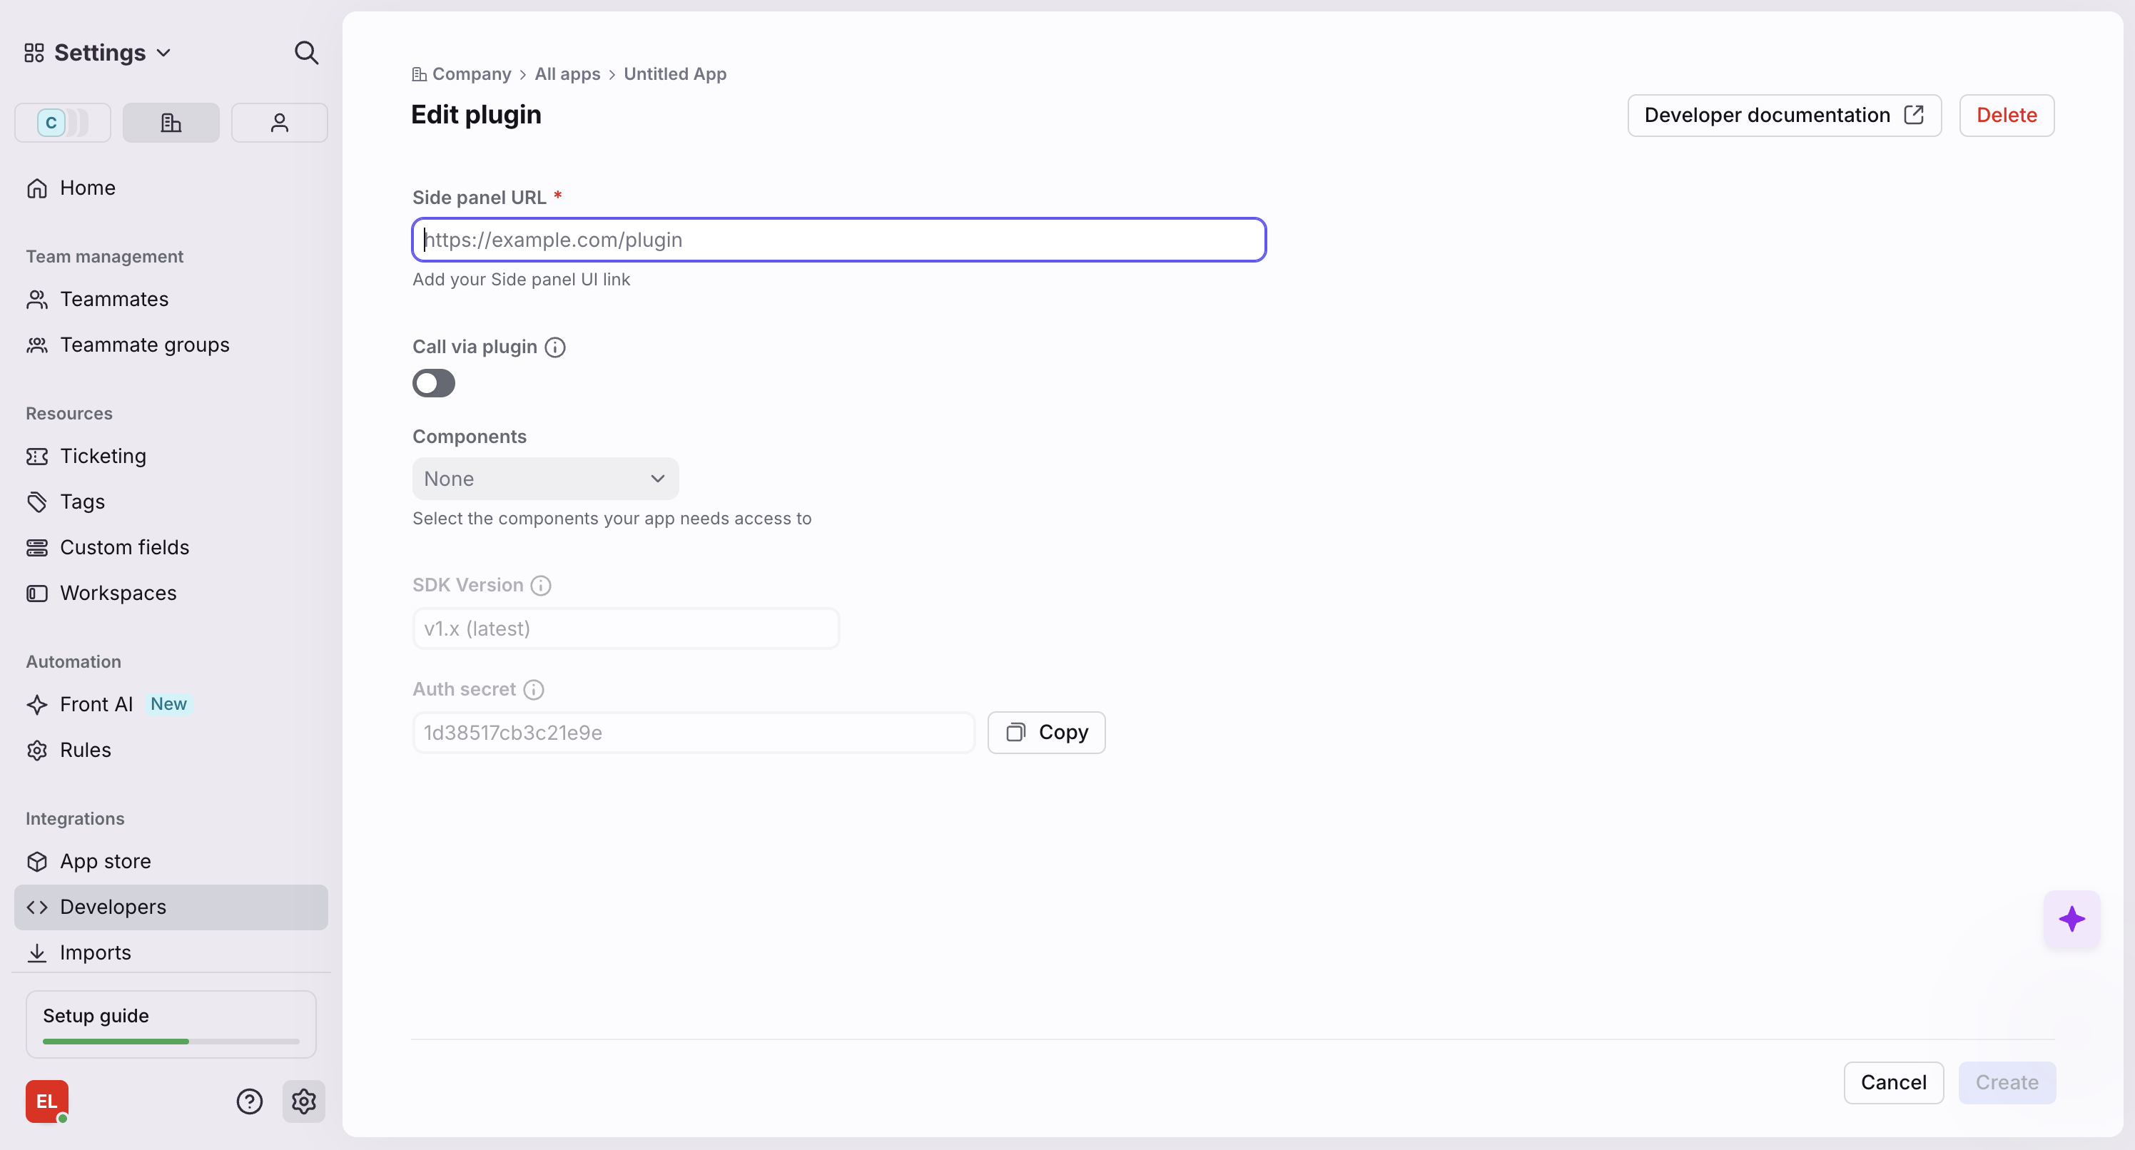The image size is (2135, 1150).
Task: Open the purple sparkle AI assistant button
Action: coord(2071,919)
